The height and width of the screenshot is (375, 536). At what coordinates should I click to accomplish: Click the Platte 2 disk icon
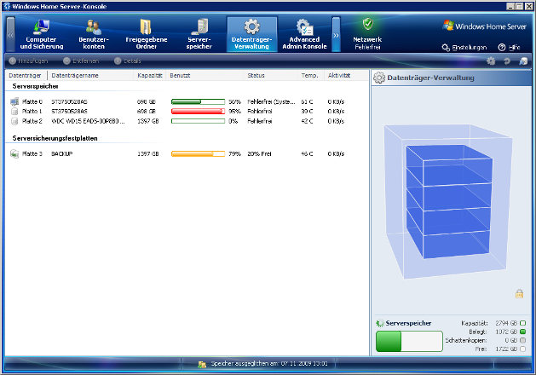tap(14, 121)
